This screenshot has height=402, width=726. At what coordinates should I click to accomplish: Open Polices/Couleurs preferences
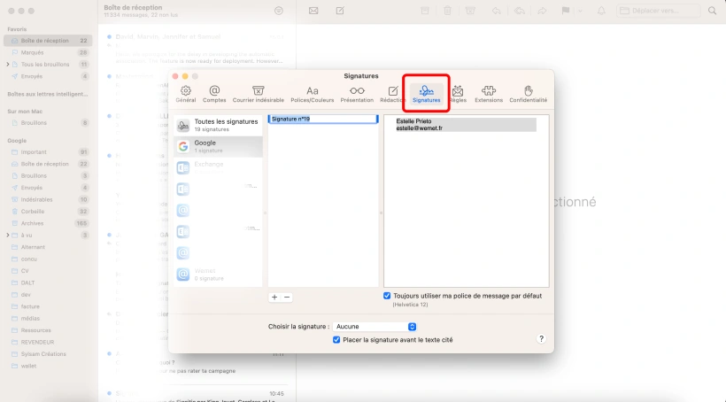point(313,94)
